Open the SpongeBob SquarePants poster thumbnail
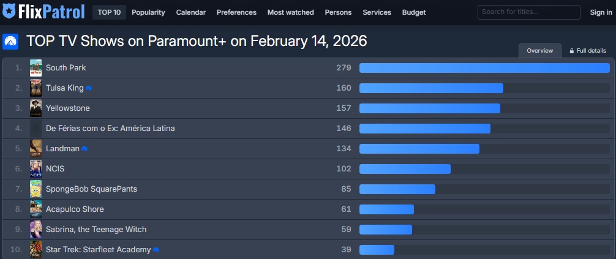Screen dimensions: 616x259 (x=36, y=189)
